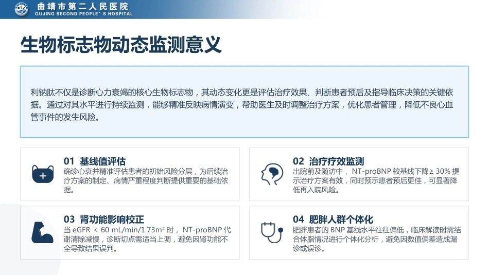The image size is (489, 275).
Task: Click the hospital name 曲靖市第二人民医院
Action: 83,6
